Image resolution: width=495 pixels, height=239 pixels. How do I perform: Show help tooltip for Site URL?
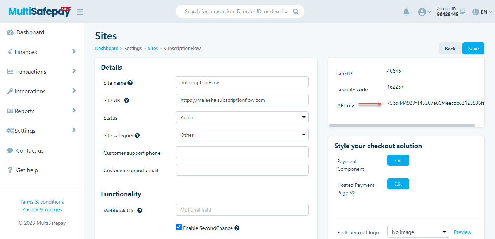(127, 100)
